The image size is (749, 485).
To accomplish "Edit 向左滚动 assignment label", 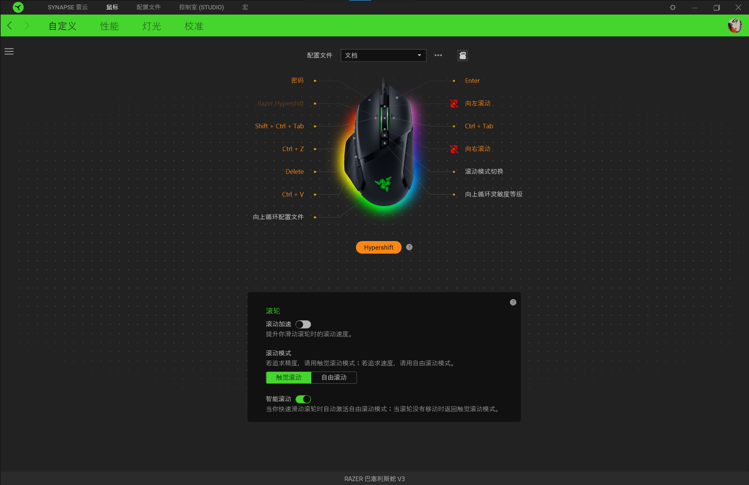I will point(478,103).
